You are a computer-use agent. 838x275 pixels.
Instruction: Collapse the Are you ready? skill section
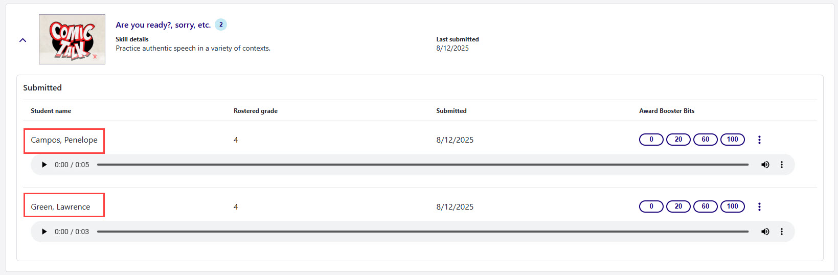pyautogui.click(x=22, y=40)
